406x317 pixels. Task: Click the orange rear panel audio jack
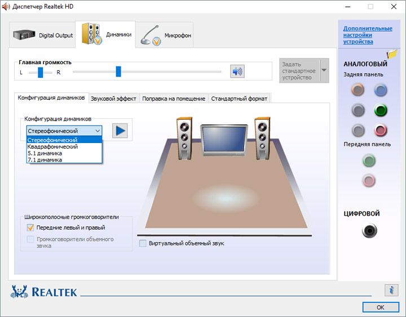(x=358, y=90)
